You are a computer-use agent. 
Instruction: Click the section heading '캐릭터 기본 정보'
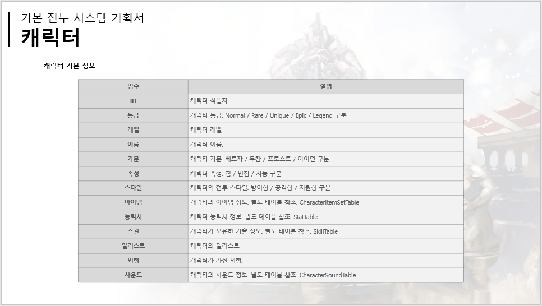(69, 66)
